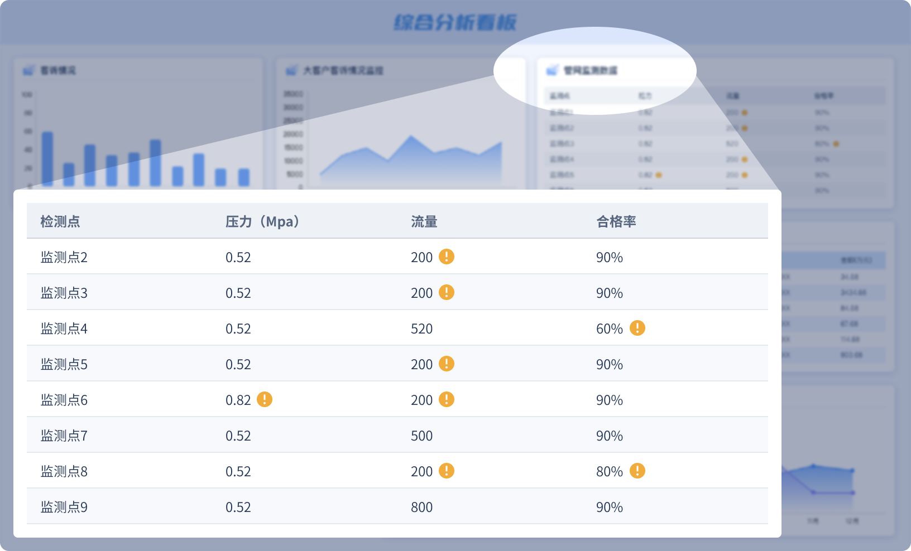Click the flow value 500 for 监测点7

[x=421, y=436]
